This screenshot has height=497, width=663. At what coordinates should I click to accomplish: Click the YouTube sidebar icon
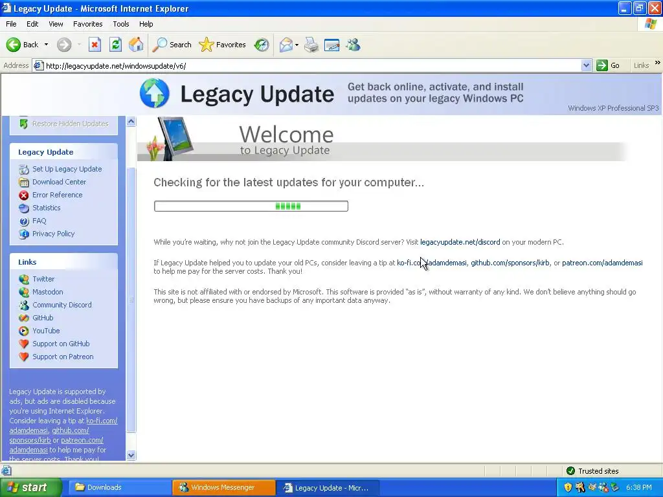pos(24,331)
